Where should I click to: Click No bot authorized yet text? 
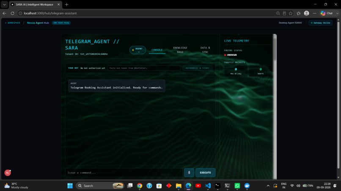(93, 68)
